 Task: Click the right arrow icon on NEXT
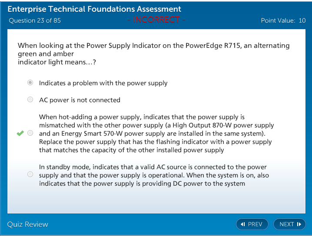coord(299,224)
